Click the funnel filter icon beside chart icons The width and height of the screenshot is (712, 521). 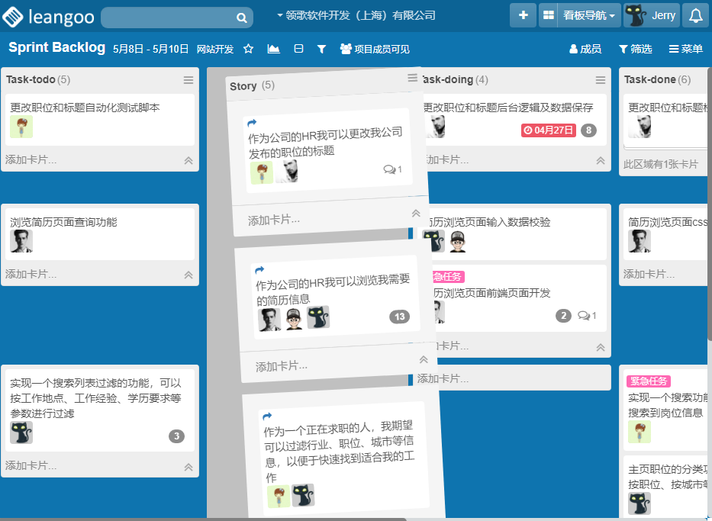321,49
